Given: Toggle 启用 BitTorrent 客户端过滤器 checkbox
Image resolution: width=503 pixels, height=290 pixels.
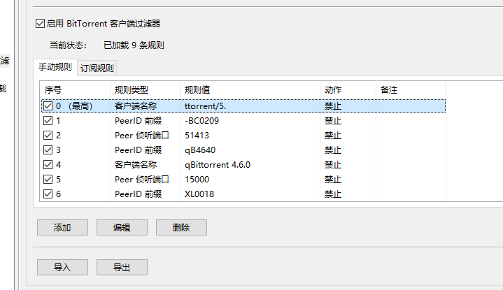Looking at the screenshot, I should coord(41,24).
